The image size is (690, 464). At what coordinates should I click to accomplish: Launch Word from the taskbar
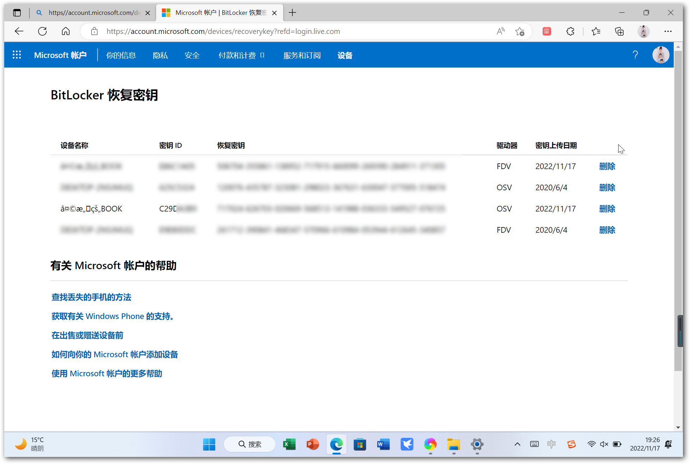tap(383, 444)
